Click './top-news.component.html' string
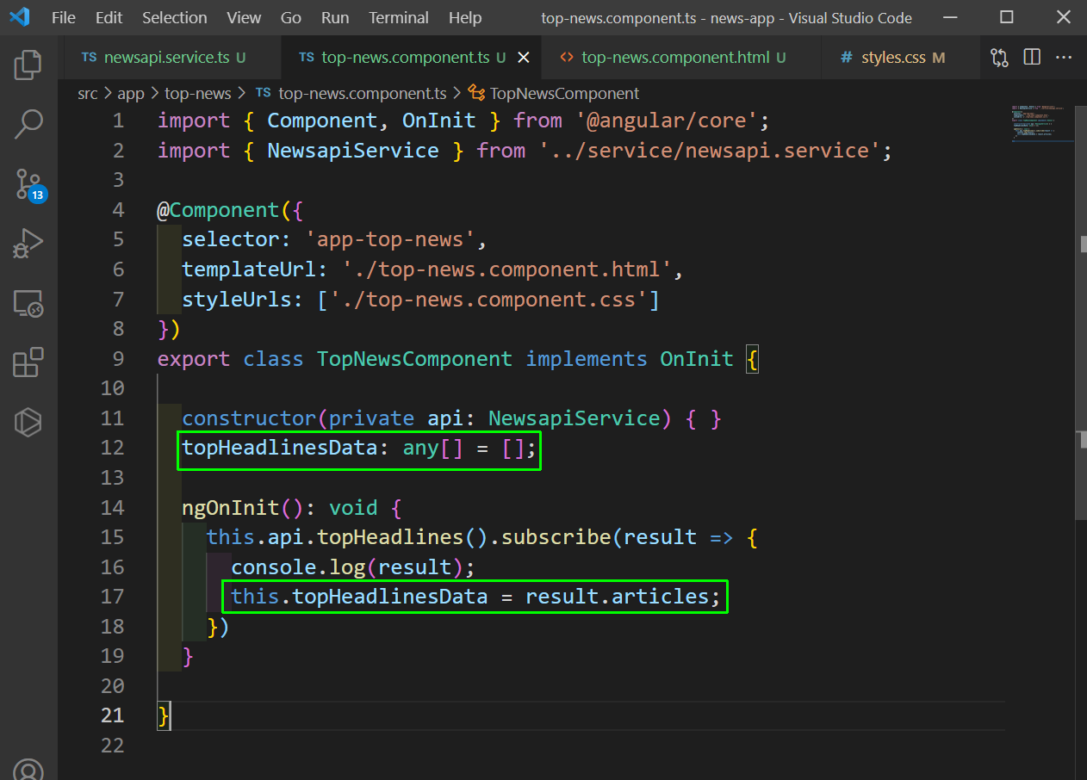Viewport: 1087px width, 780px height. coord(506,269)
